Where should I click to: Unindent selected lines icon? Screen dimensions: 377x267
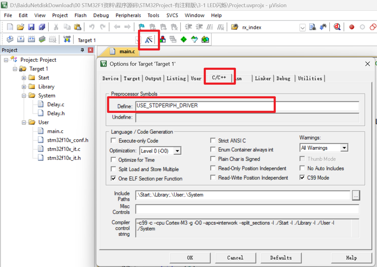pyautogui.click(x=199, y=27)
